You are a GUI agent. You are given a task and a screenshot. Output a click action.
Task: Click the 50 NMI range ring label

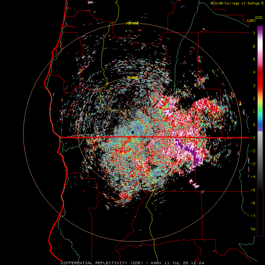tap(132, 78)
